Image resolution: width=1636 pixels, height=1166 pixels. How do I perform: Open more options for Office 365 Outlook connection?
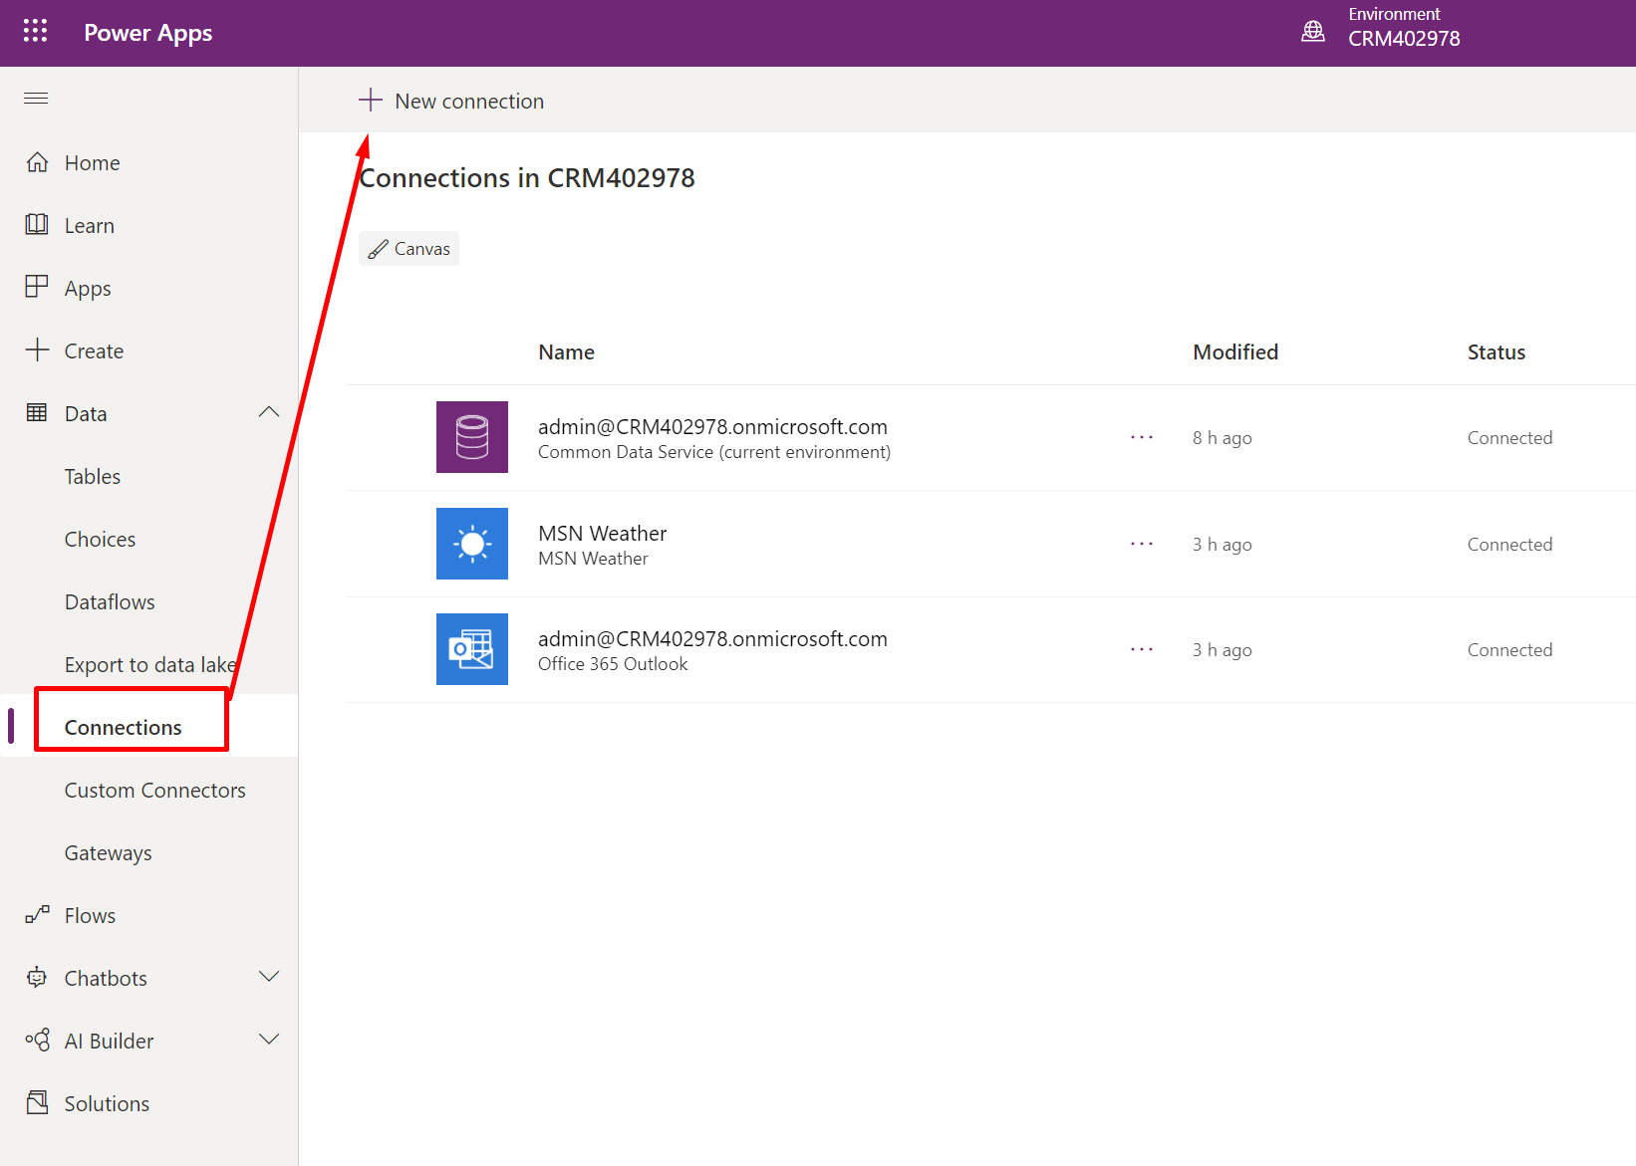click(x=1142, y=649)
